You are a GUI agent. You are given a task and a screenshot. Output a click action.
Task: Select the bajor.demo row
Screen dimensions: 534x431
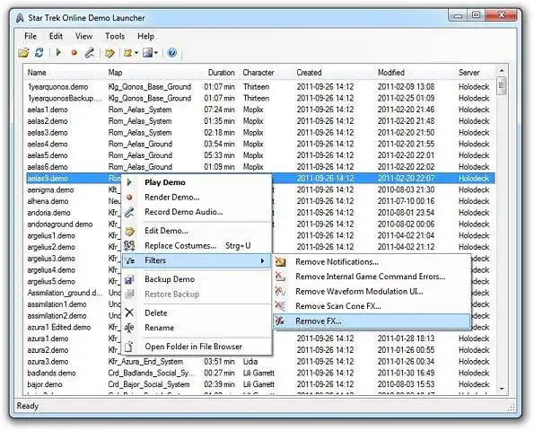260,384
